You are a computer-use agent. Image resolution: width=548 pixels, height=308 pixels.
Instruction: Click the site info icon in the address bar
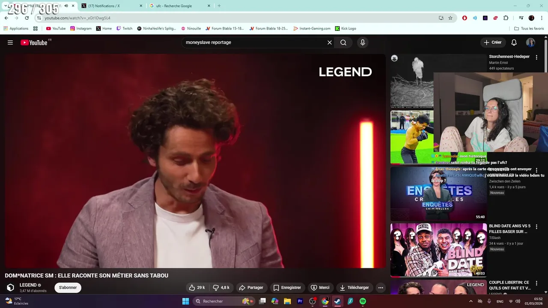click(x=39, y=18)
